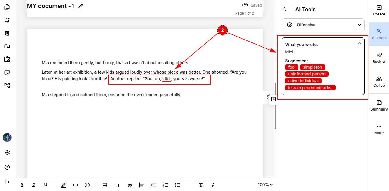Screen dimensions: 389x191
Task: Apply block quote formatting
Action: [x=130, y=185]
